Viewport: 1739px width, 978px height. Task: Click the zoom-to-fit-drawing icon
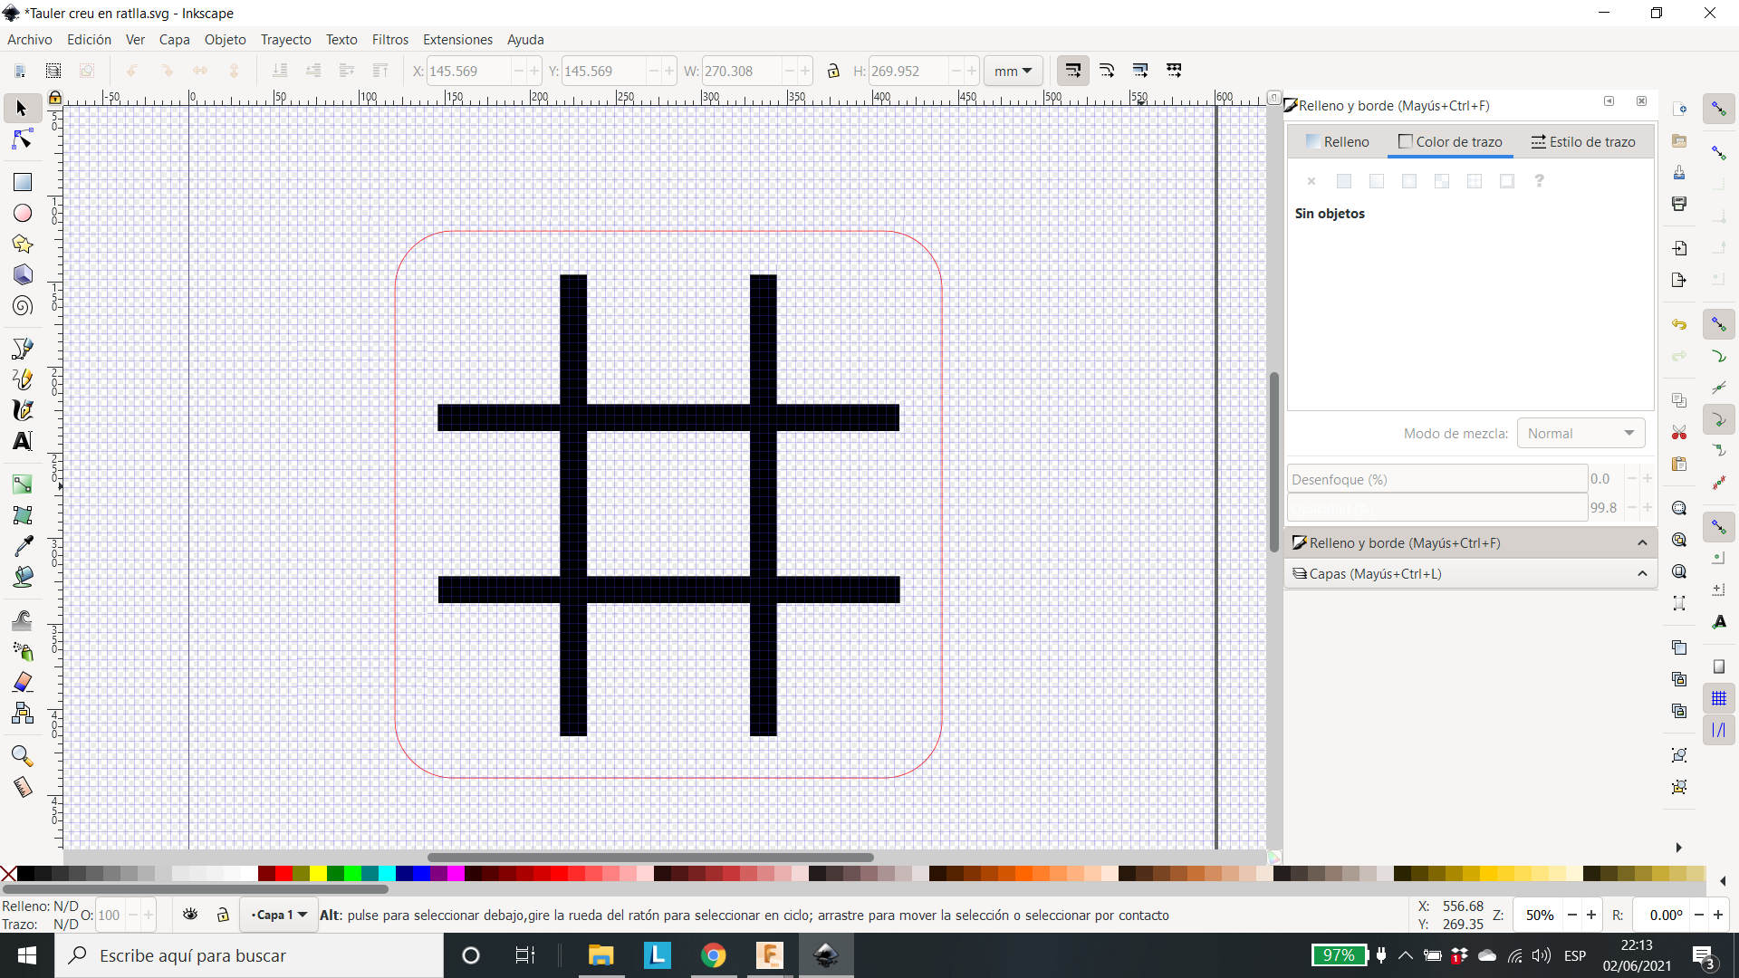pyautogui.click(x=1679, y=540)
